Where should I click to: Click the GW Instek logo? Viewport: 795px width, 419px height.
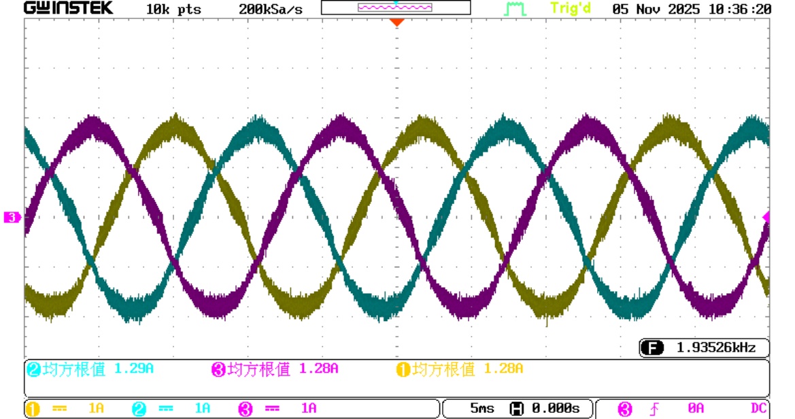[x=69, y=9]
